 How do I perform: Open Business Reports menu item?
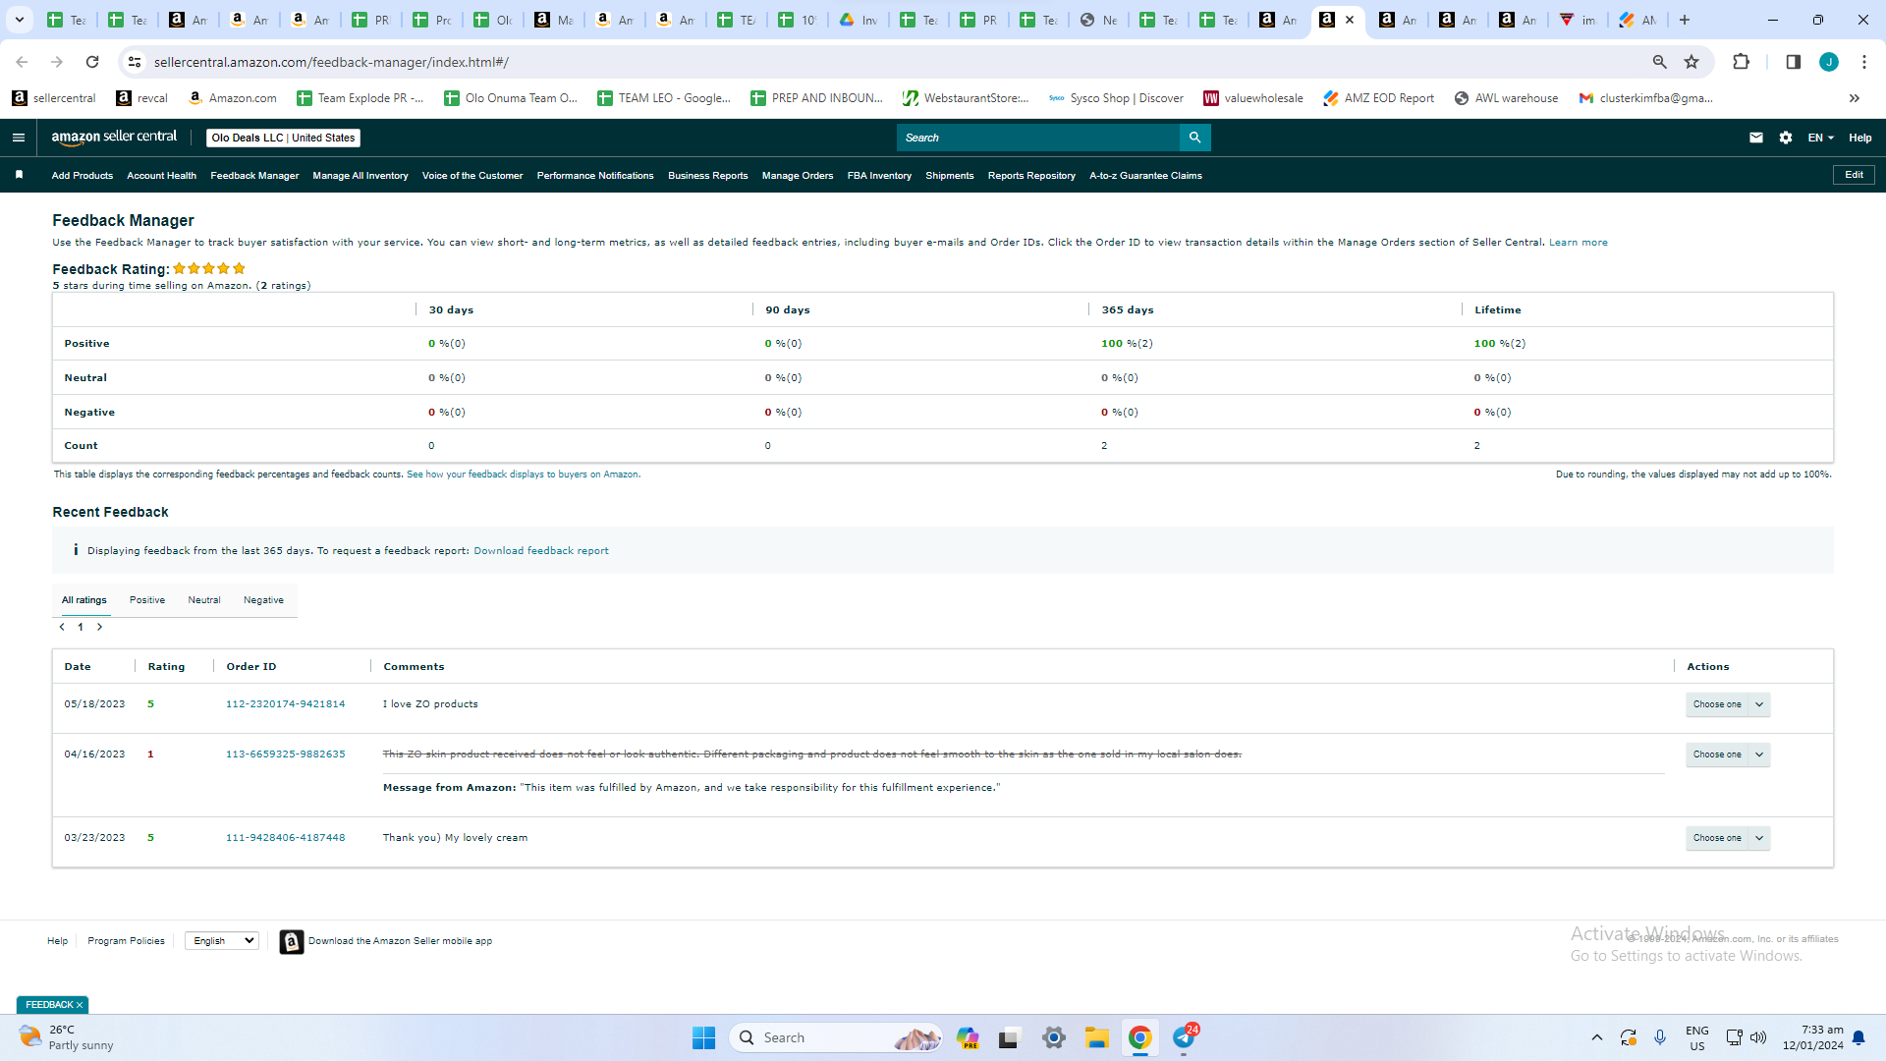[x=708, y=176]
